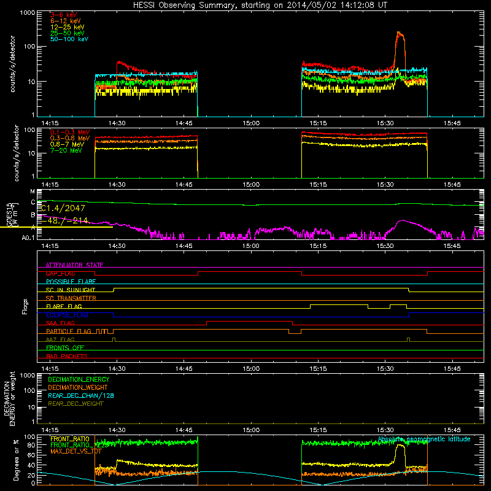Click the 14:30 tick label under flags panel
This screenshot has height=491, width=491.
[x=117, y=369]
